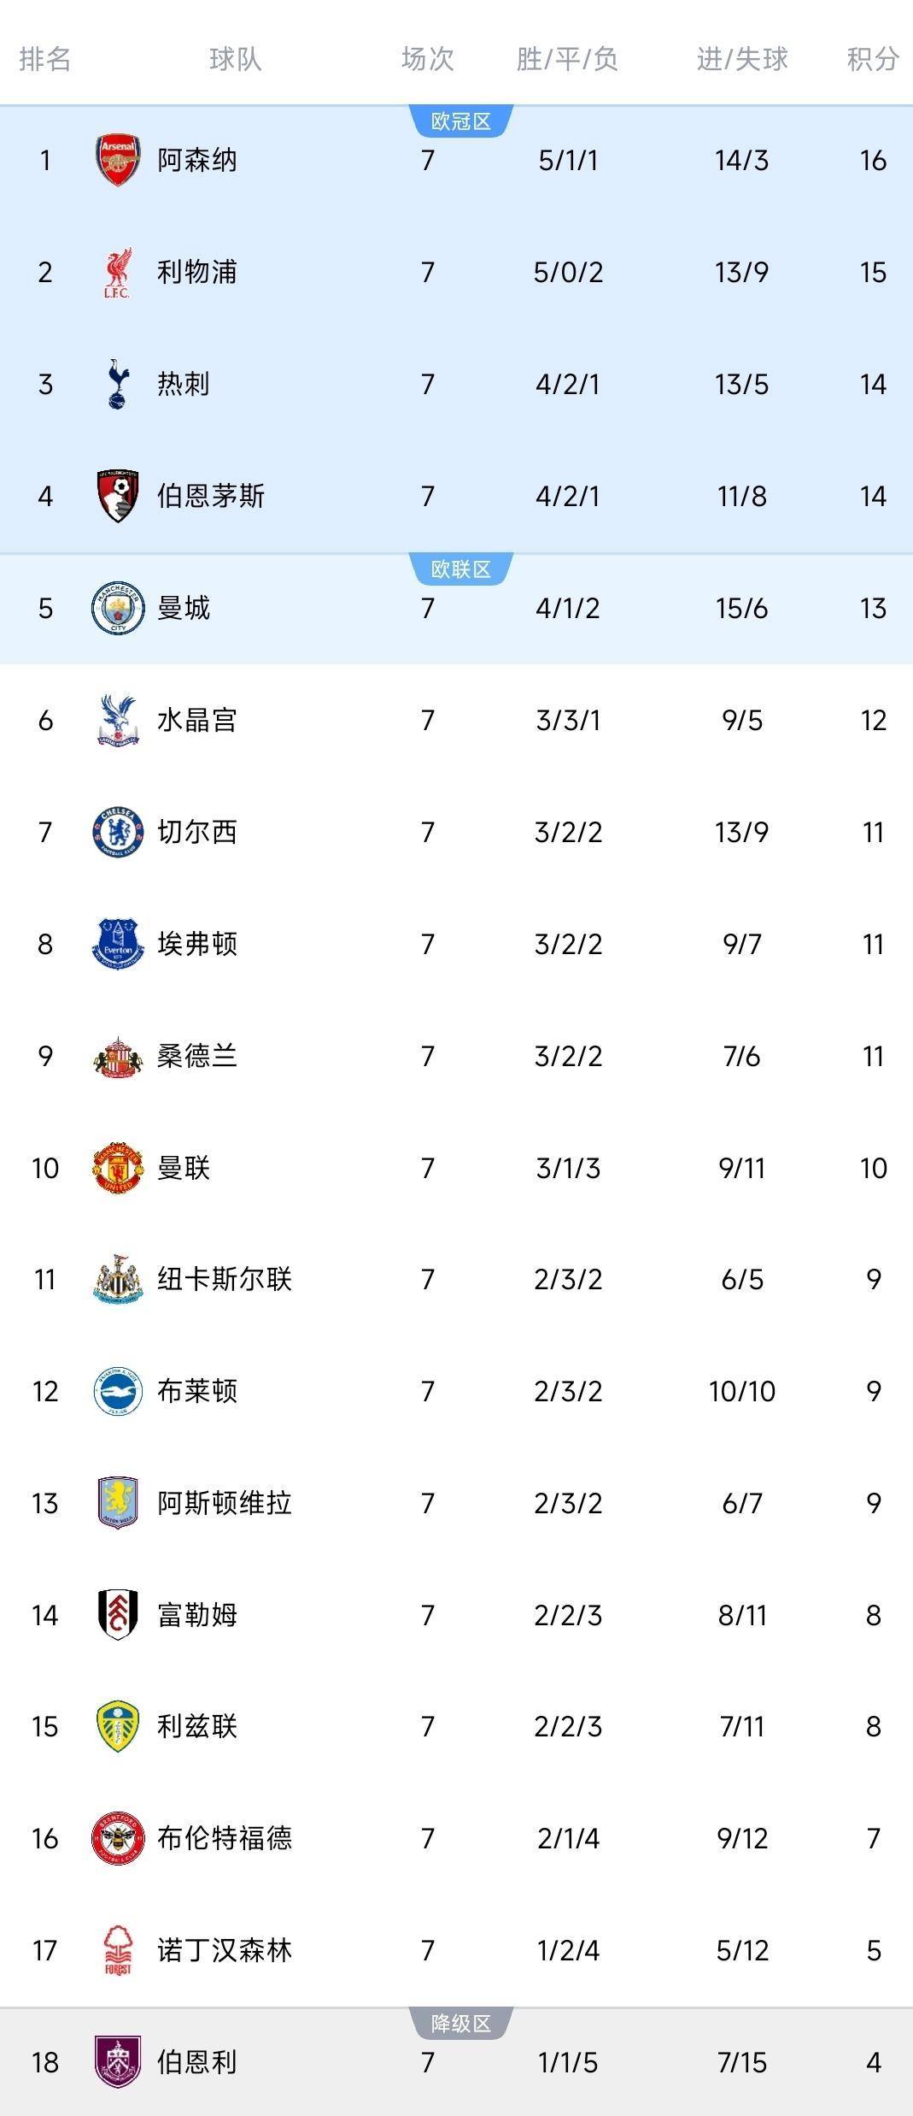The height and width of the screenshot is (2116, 913).
Task: Tap the Leeds United crest
Action: [118, 1726]
